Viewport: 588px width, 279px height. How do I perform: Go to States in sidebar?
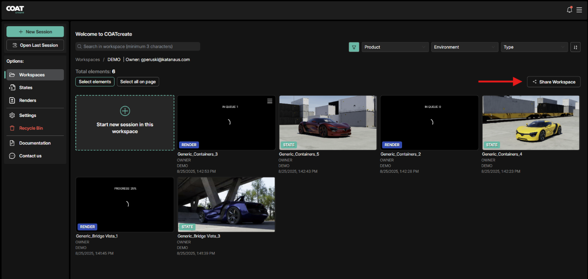point(26,88)
